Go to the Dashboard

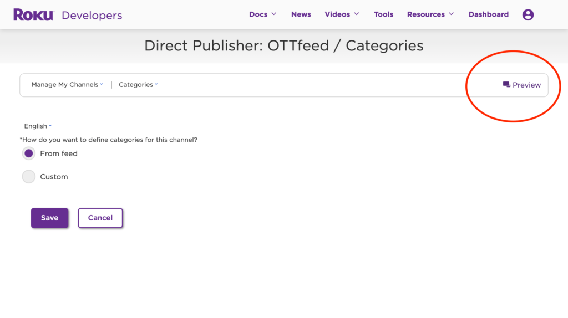[x=488, y=14]
